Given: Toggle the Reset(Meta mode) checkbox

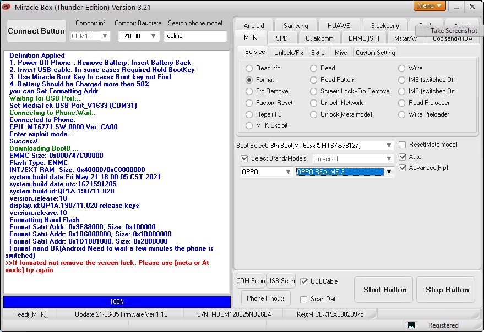Looking at the screenshot, I should point(402,145).
